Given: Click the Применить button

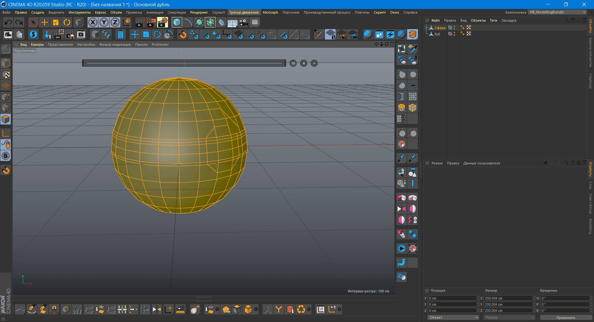Looking at the screenshot, I should coord(566,317).
